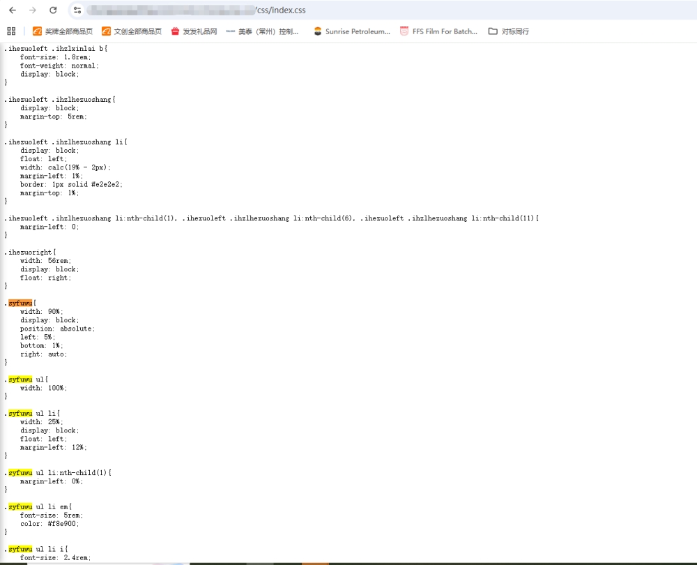697x565 pixels.
Task: Open the 文创全部商品页 bookmark
Action: click(132, 31)
